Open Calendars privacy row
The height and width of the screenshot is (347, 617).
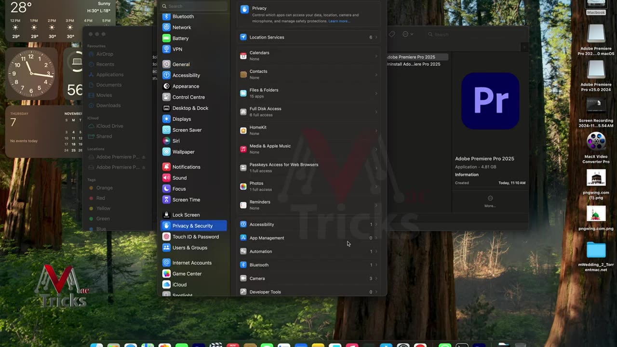click(308, 56)
